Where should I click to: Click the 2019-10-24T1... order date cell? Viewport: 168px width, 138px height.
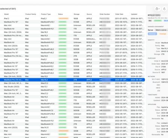(122, 104)
